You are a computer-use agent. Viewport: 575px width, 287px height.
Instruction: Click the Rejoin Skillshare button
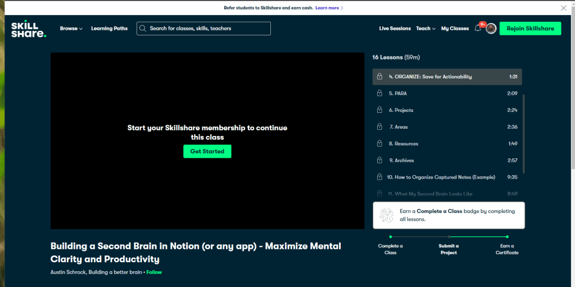point(530,29)
